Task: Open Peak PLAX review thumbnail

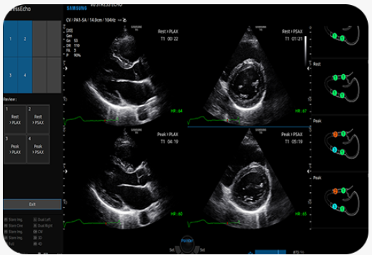Action: coord(15,149)
